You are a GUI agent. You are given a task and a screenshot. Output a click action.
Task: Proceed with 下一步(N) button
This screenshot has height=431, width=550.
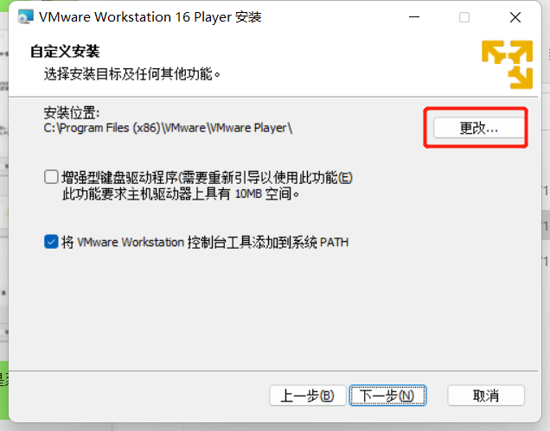(x=387, y=396)
